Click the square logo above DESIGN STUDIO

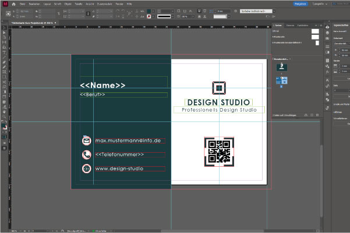219,88
